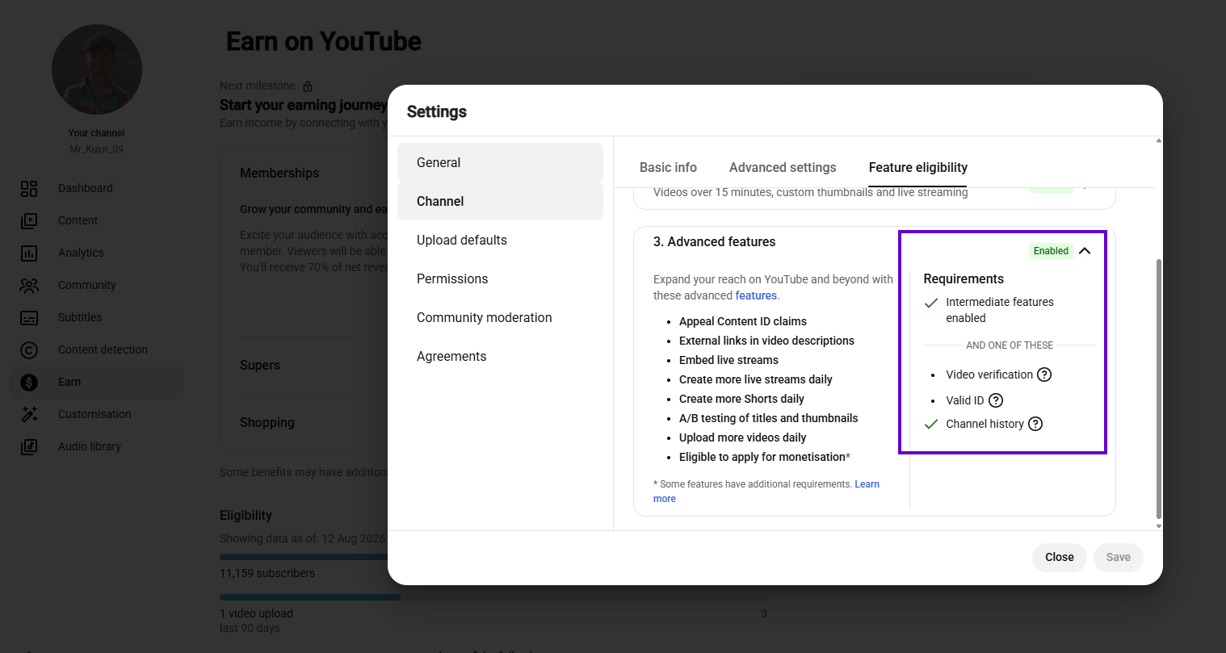Viewport: 1226px width, 653px height.
Task: Show help for Video verification
Action: [1044, 375]
